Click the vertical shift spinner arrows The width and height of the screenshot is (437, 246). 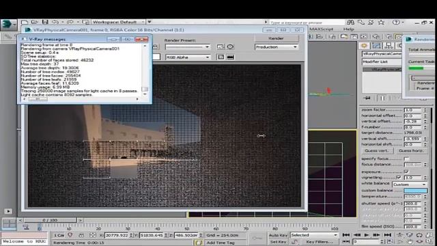tap(425, 139)
